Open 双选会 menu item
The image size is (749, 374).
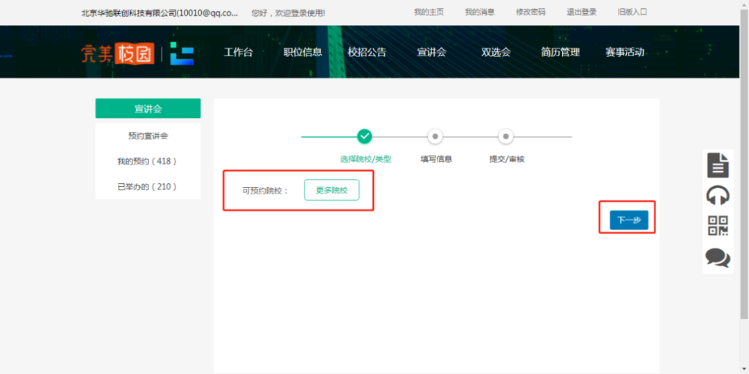pyautogui.click(x=496, y=53)
